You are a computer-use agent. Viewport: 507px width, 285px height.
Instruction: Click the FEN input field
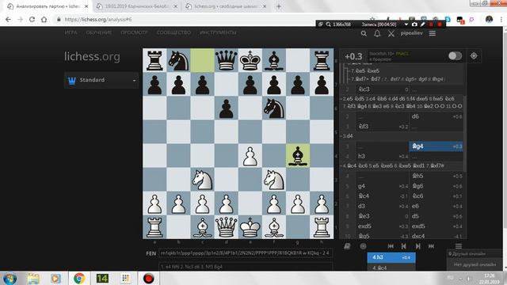point(246,253)
